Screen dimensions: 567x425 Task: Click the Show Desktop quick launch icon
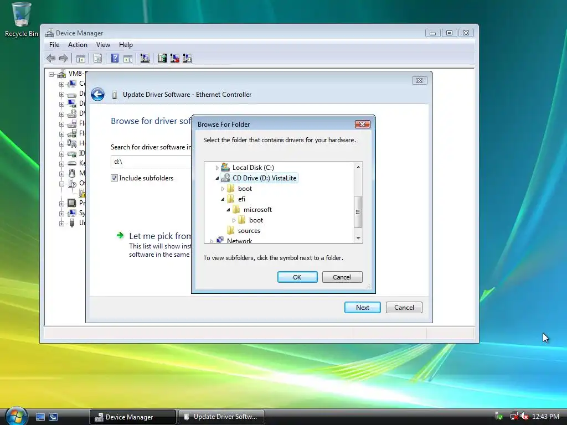point(40,417)
